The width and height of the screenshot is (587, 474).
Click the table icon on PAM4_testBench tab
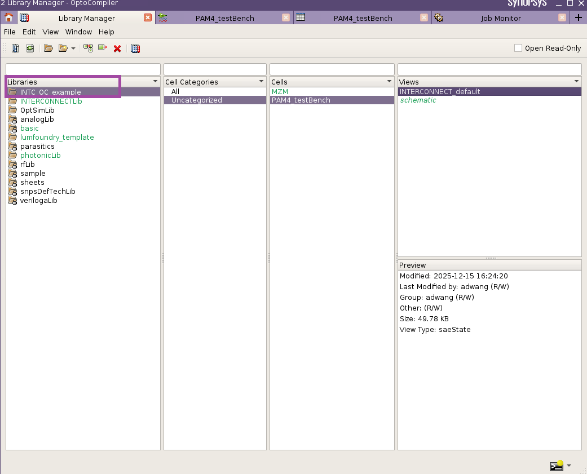(300, 17)
